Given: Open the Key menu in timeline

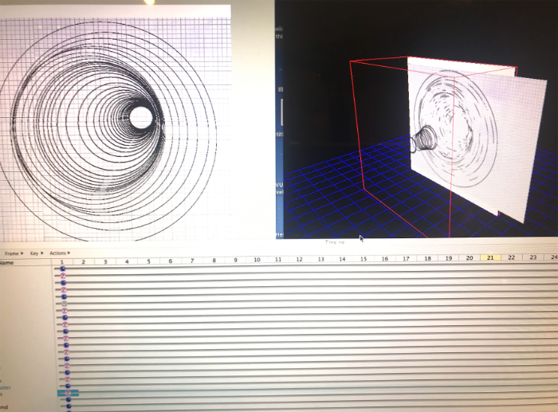Looking at the screenshot, I should (x=35, y=253).
